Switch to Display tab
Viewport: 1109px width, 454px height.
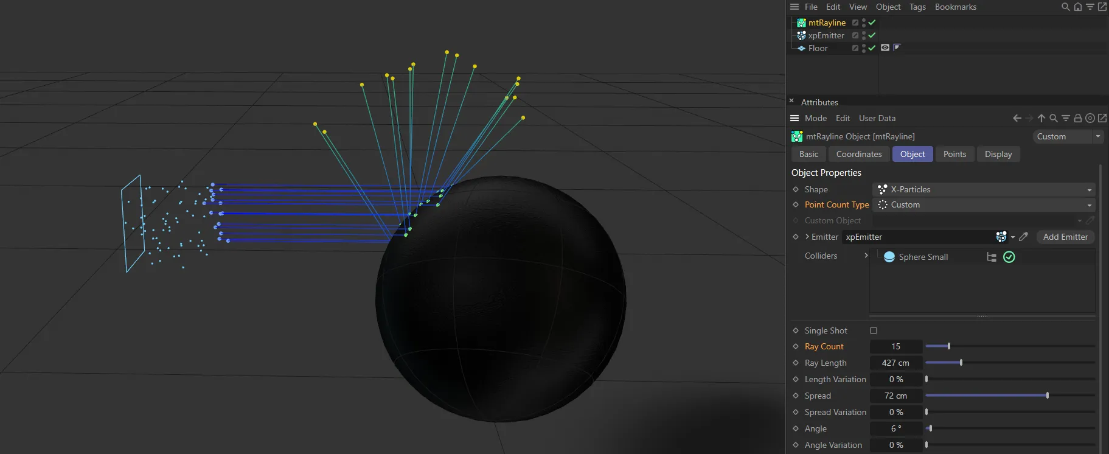point(998,154)
